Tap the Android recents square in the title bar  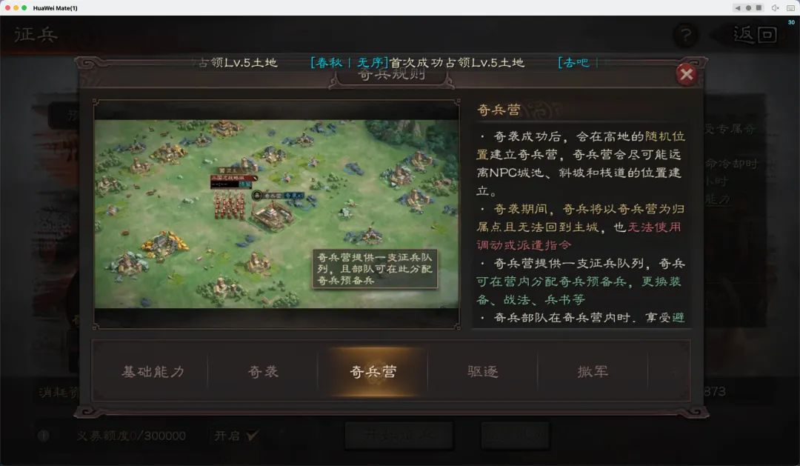759,7
